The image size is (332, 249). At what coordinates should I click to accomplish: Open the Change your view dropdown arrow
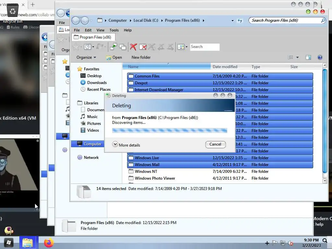(x=297, y=57)
